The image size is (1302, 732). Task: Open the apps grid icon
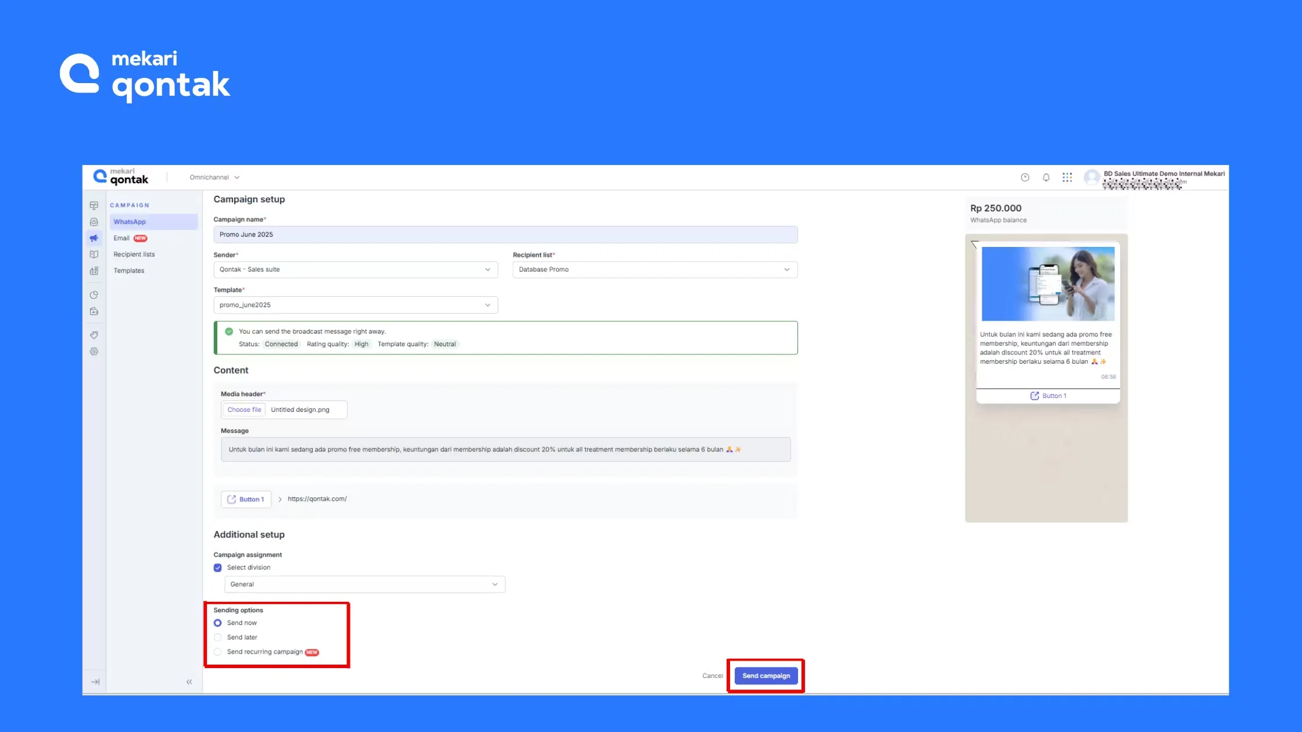(x=1067, y=178)
